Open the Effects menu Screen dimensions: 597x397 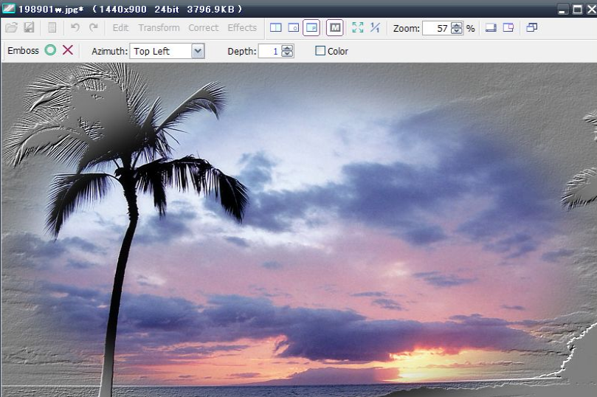[242, 28]
